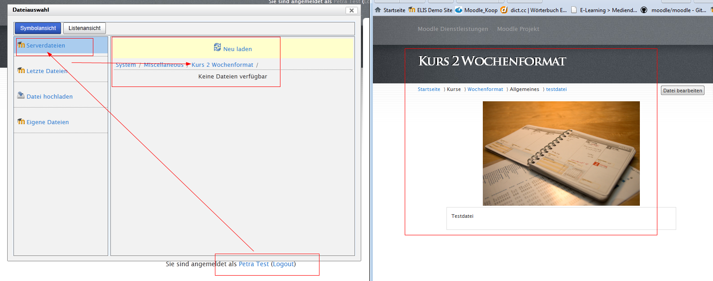713x281 pixels.
Task: Open Miscellaneous in file picker breadcrumb
Action: (x=164, y=65)
